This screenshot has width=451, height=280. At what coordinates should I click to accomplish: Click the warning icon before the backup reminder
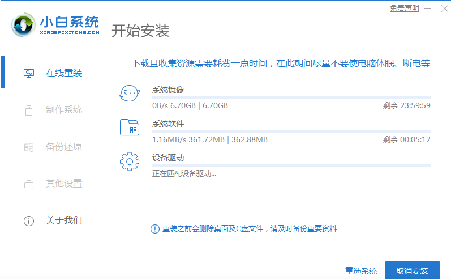coord(154,228)
